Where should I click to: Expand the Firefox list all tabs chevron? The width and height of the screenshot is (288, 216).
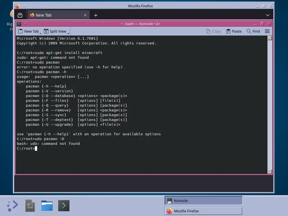(x=268, y=15)
